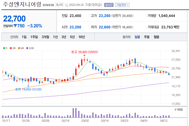
Task: Click the -3.20% change value
Action: 35,26
